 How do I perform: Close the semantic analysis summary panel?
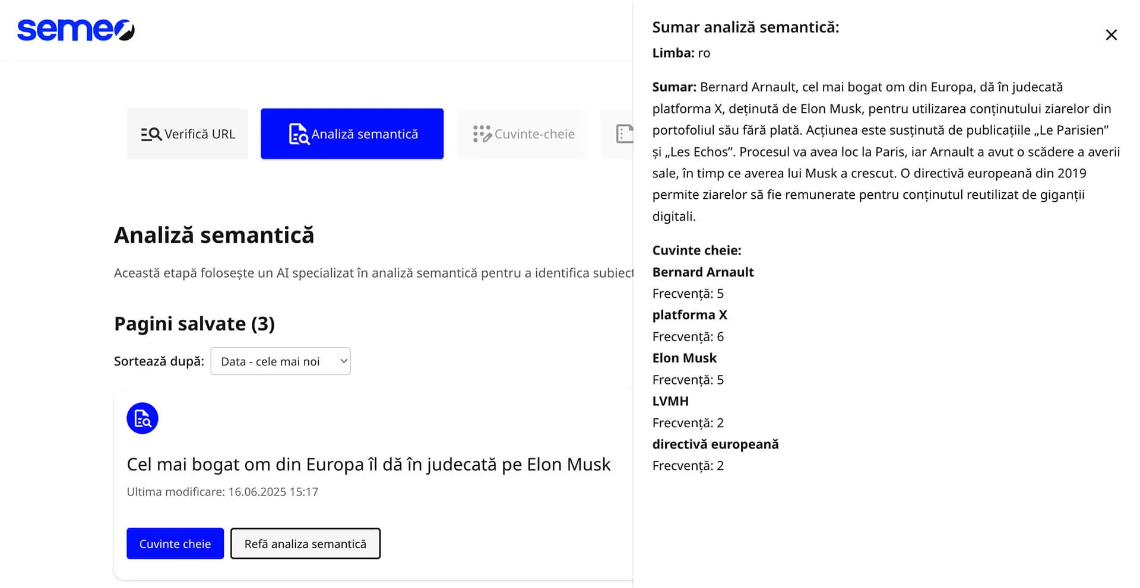(1111, 35)
